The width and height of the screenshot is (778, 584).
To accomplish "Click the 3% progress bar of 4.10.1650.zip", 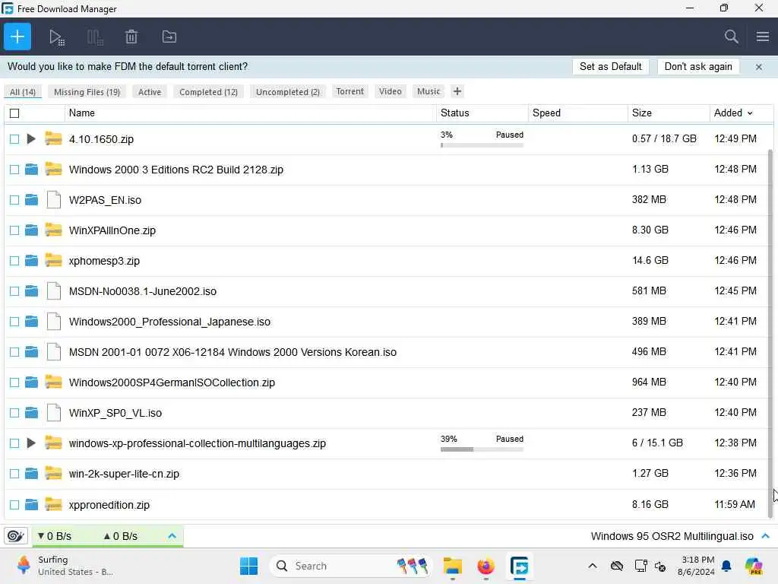I will (482, 145).
